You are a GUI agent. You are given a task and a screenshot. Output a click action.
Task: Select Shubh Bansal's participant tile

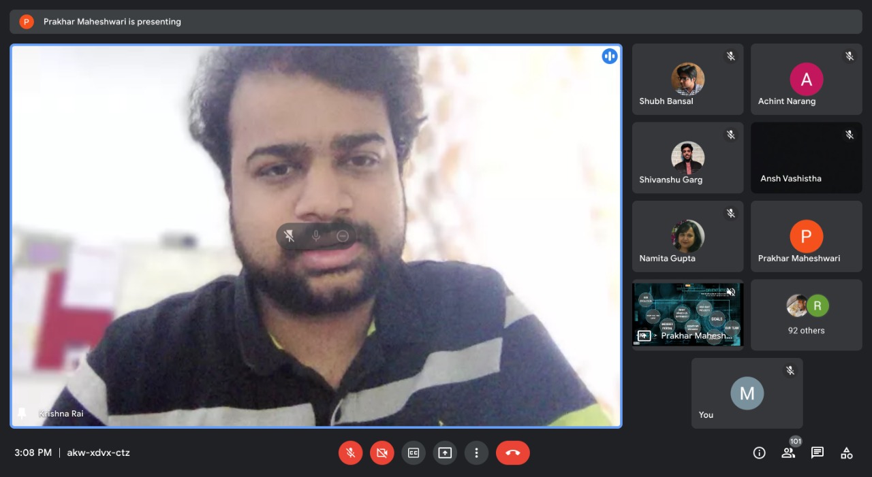pyautogui.click(x=687, y=80)
